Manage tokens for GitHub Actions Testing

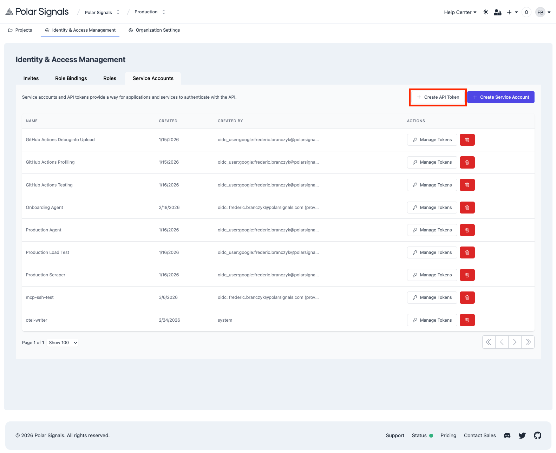click(432, 185)
